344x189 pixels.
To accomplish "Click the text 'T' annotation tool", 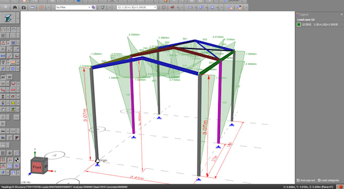I will [3, 63].
